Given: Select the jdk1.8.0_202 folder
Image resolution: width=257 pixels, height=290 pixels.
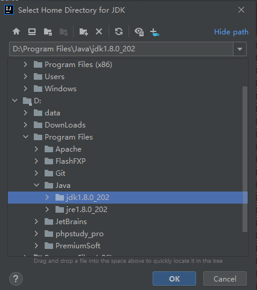Looking at the screenshot, I should 128,198.
